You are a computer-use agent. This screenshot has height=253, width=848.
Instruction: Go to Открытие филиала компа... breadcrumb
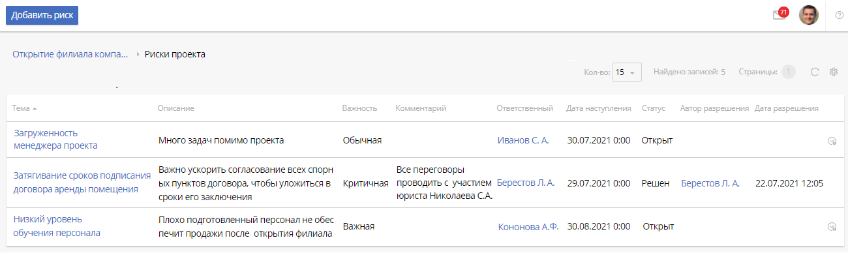[70, 54]
